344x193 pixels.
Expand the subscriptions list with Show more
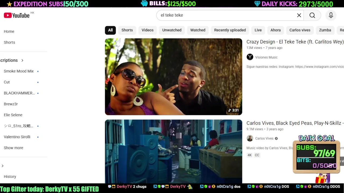tap(13, 148)
